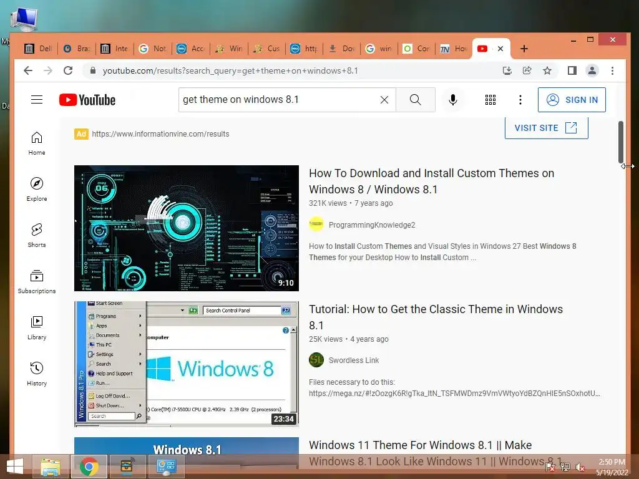Click the padlock site info icon
Screen dimensions: 639x479
[x=93, y=70]
